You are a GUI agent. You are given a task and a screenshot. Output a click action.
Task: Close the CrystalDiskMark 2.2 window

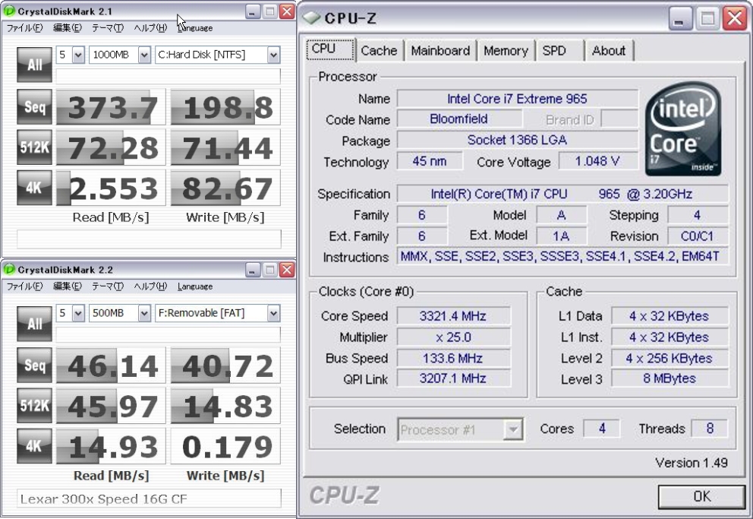[287, 270]
